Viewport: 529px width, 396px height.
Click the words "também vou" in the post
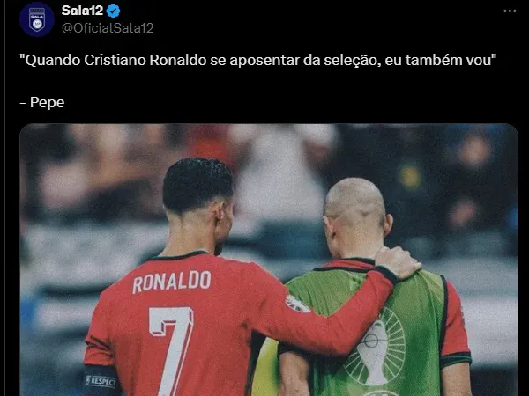point(449,60)
